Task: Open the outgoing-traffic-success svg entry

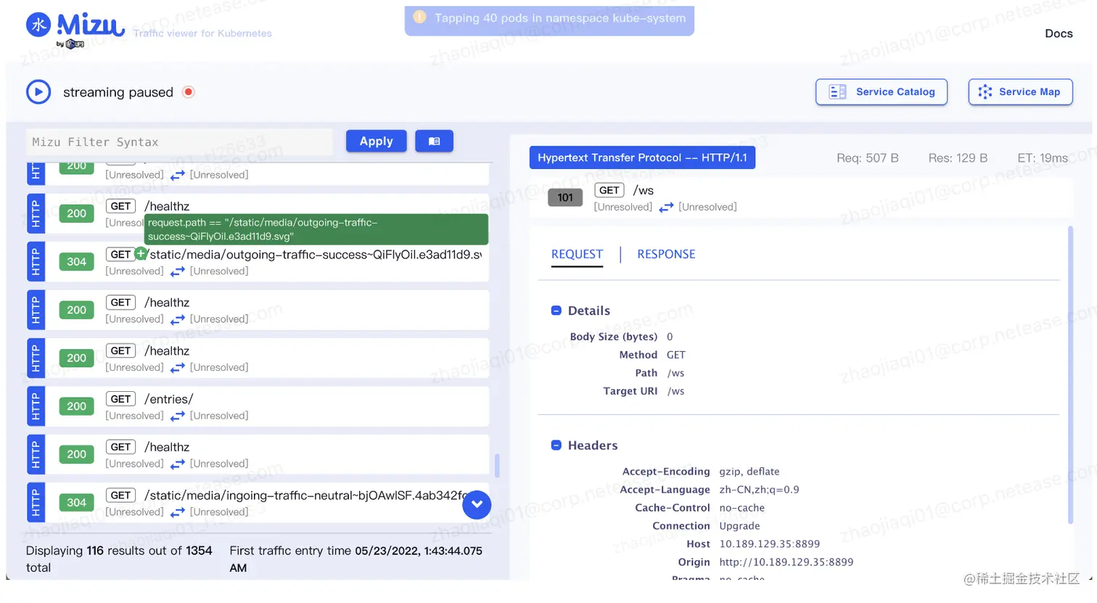Action: tap(258, 262)
